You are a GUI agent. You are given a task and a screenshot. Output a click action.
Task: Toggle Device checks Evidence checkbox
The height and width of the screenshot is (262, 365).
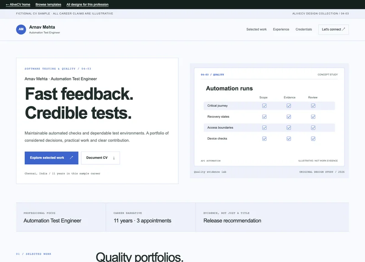tap(289, 139)
